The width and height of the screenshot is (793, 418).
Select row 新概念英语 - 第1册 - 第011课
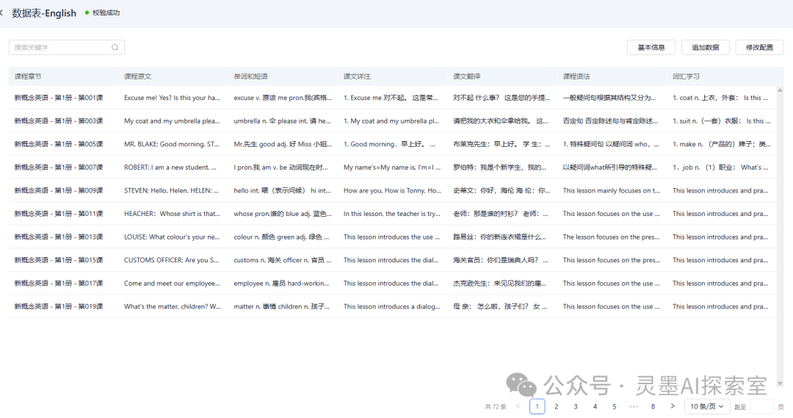click(x=392, y=214)
